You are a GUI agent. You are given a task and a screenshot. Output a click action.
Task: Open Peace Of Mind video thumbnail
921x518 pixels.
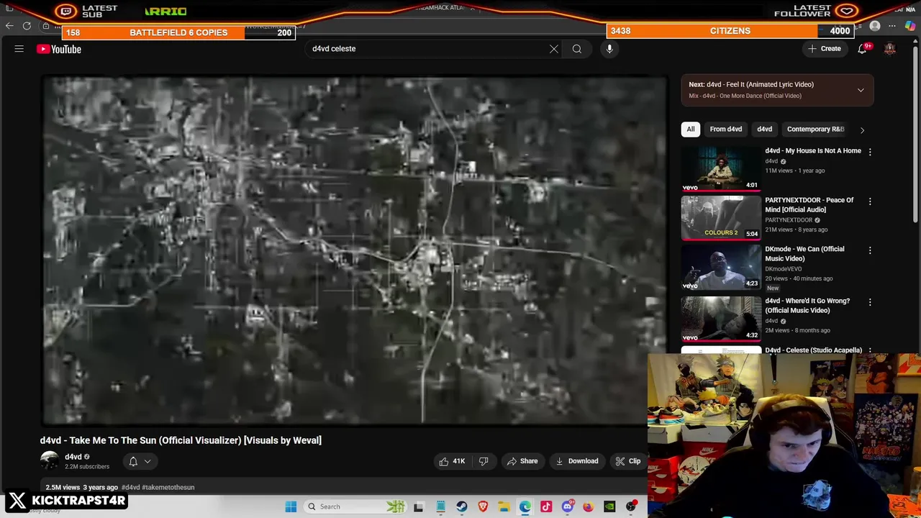(721, 218)
